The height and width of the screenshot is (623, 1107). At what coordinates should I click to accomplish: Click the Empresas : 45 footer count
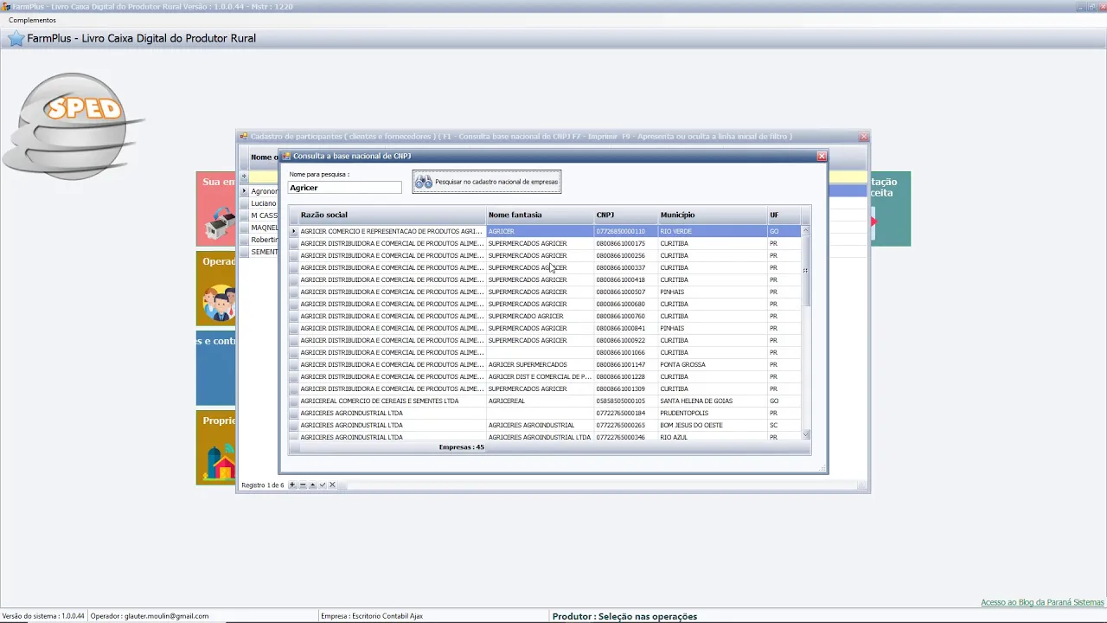[x=461, y=447]
